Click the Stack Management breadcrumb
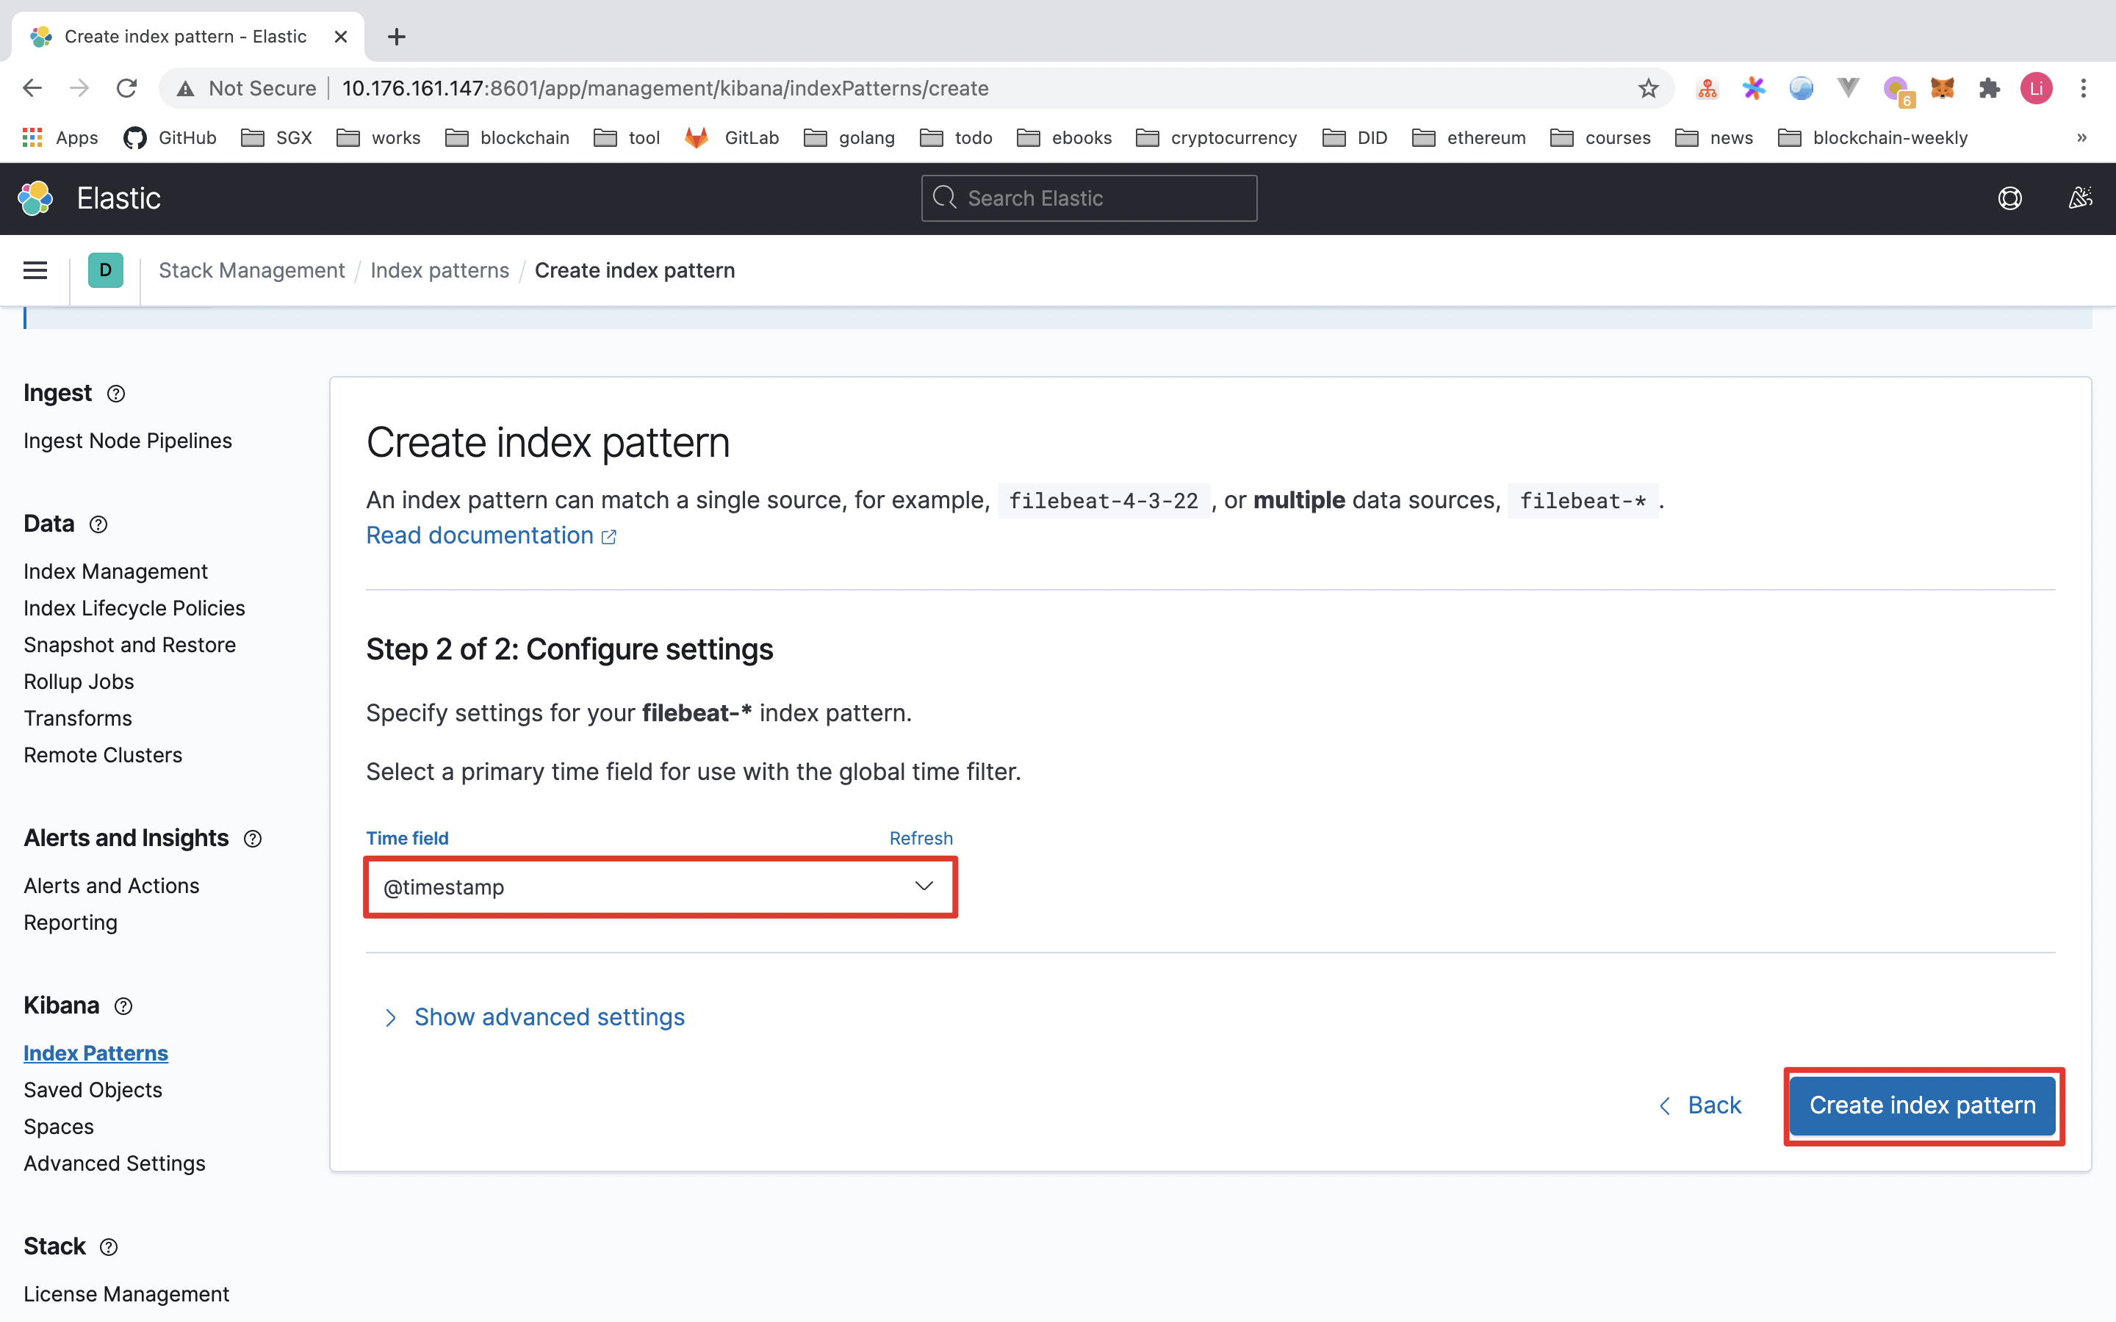 coord(251,271)
